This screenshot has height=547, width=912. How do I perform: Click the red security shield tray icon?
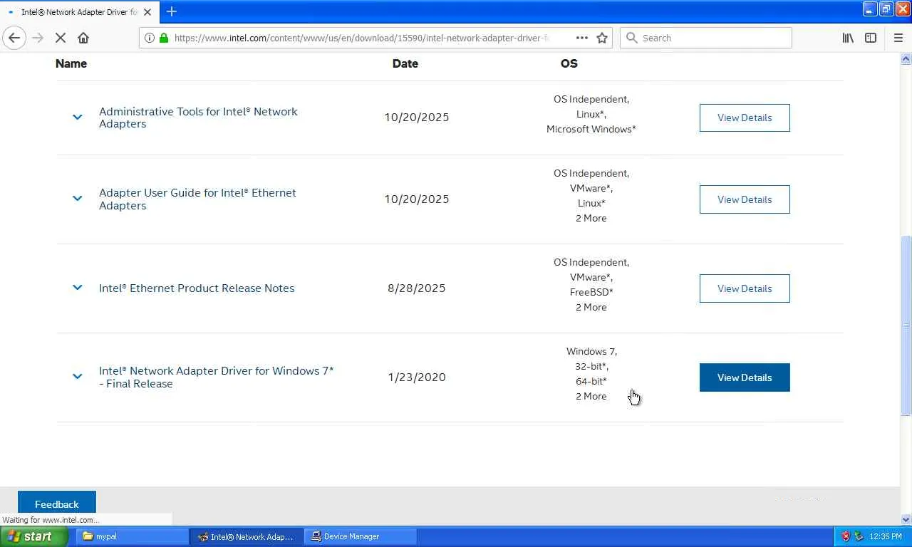(x=846, y=536)
